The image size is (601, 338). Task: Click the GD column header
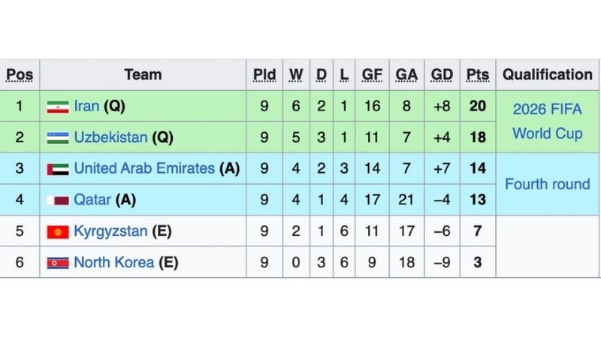pos(442,75)
